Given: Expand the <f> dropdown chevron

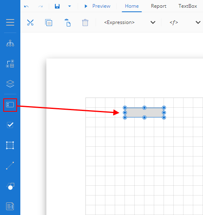Looking at the screenshot, I should pos(198,22).
